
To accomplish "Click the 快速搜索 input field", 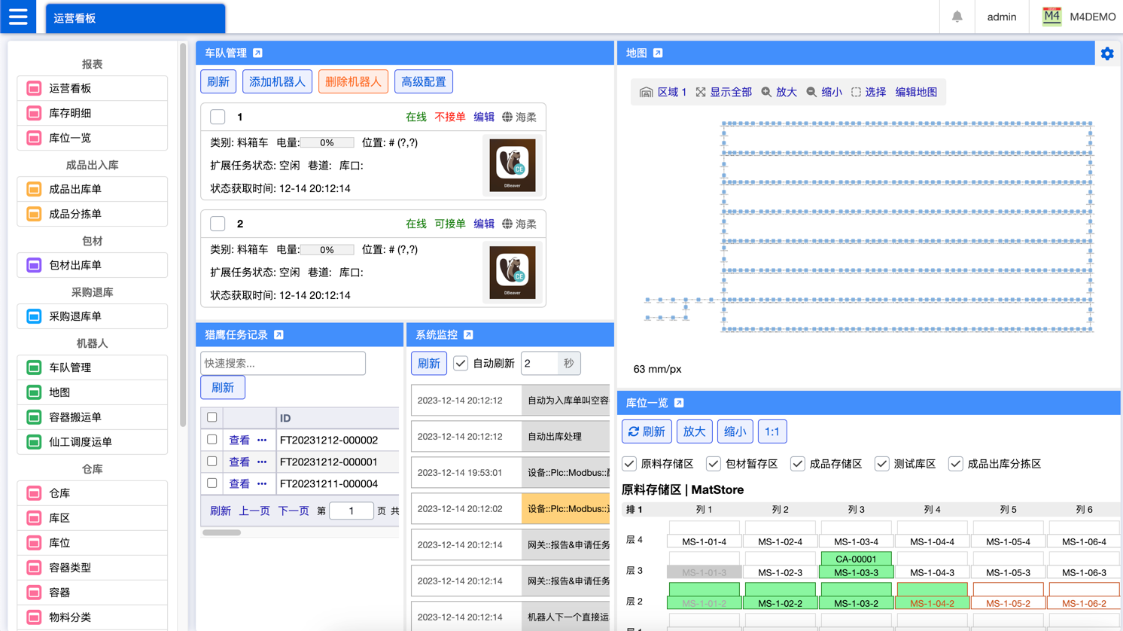I will coord(283,363).
